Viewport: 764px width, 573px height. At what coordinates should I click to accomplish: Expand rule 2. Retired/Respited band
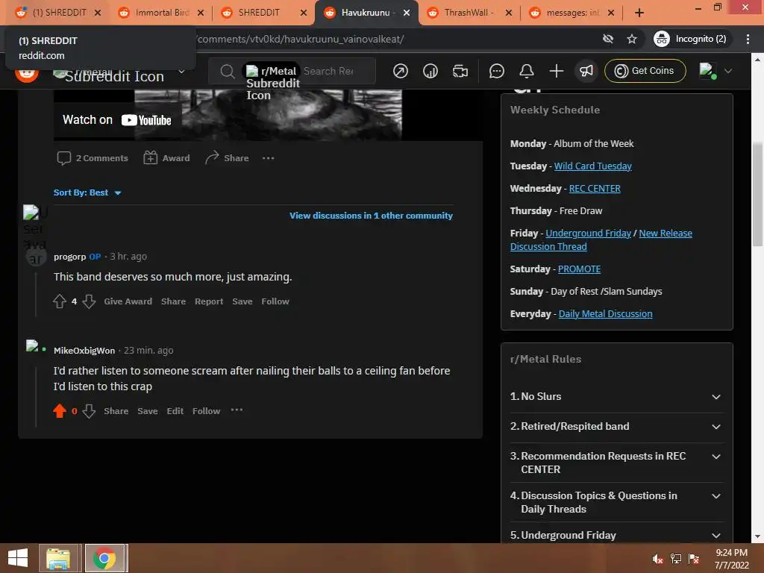616,426
